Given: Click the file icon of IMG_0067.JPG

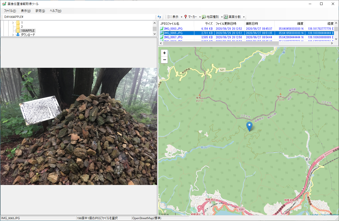Looking at the screenshot, I should tap(162, 37).
